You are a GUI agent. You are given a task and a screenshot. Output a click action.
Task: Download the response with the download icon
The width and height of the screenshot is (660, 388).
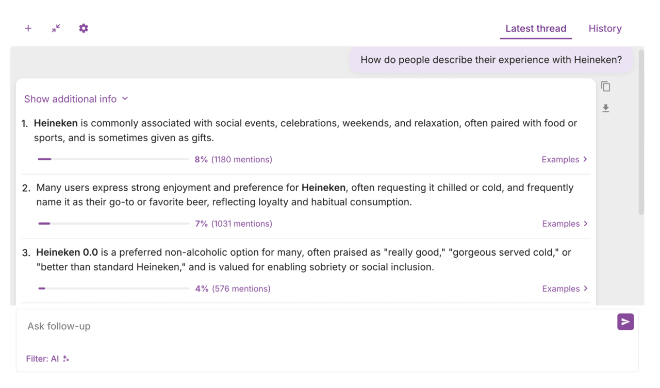coord(606,108)
